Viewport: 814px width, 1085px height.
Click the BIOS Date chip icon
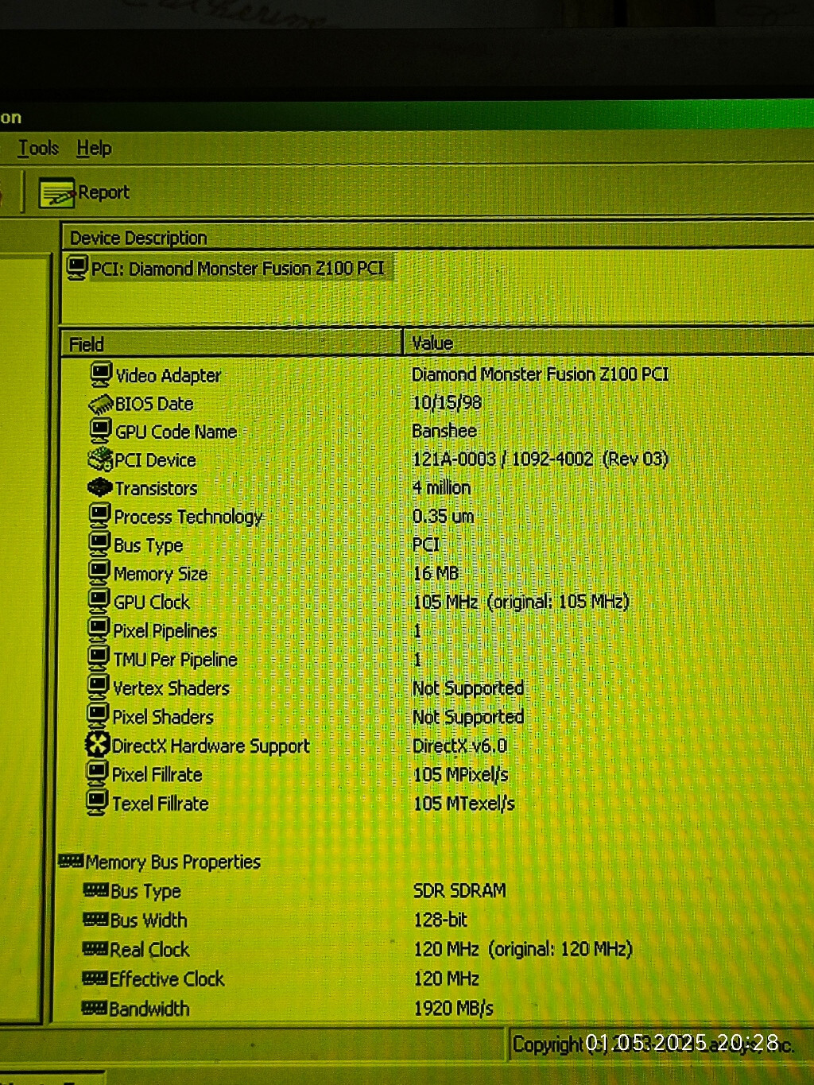[x=101, y=404]
